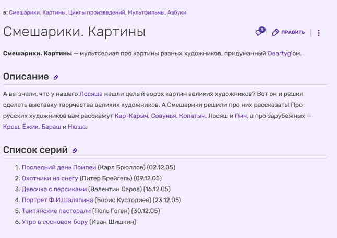The image size is (337, 238).
Task: Open episode Последний день Помпеи
Action: 59,167
